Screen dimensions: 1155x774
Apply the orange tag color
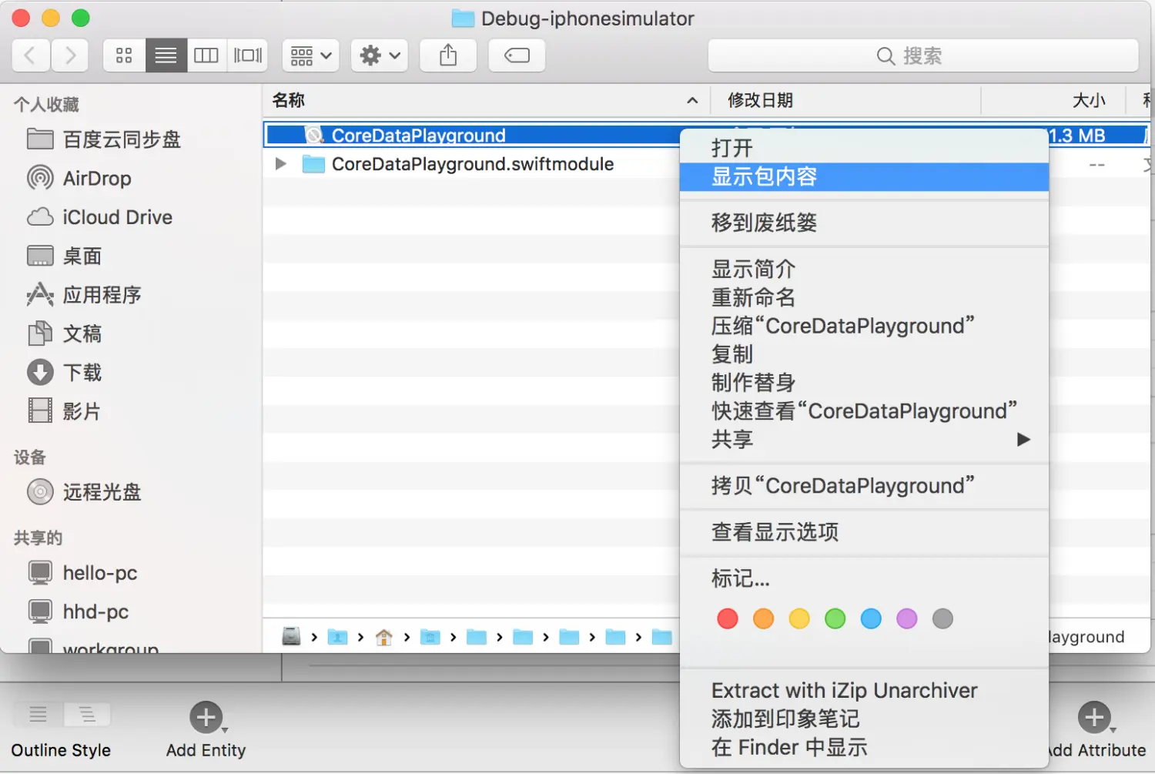763,618
